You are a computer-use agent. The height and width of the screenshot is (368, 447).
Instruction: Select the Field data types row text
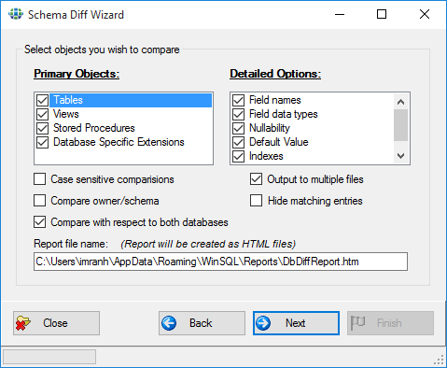(284, 114)
